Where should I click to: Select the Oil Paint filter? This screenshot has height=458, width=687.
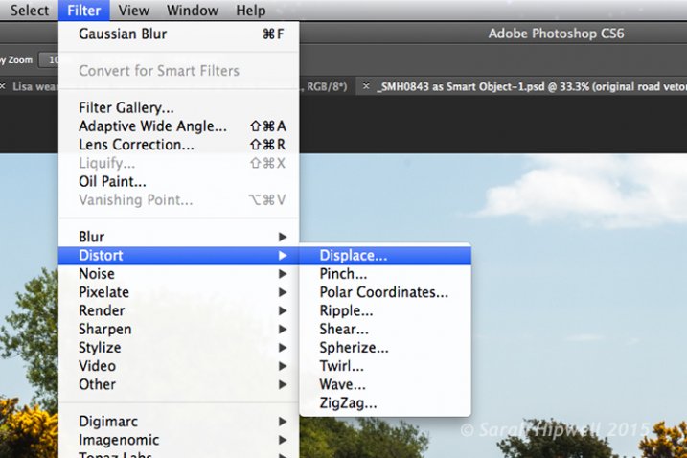tap(112, 181)
